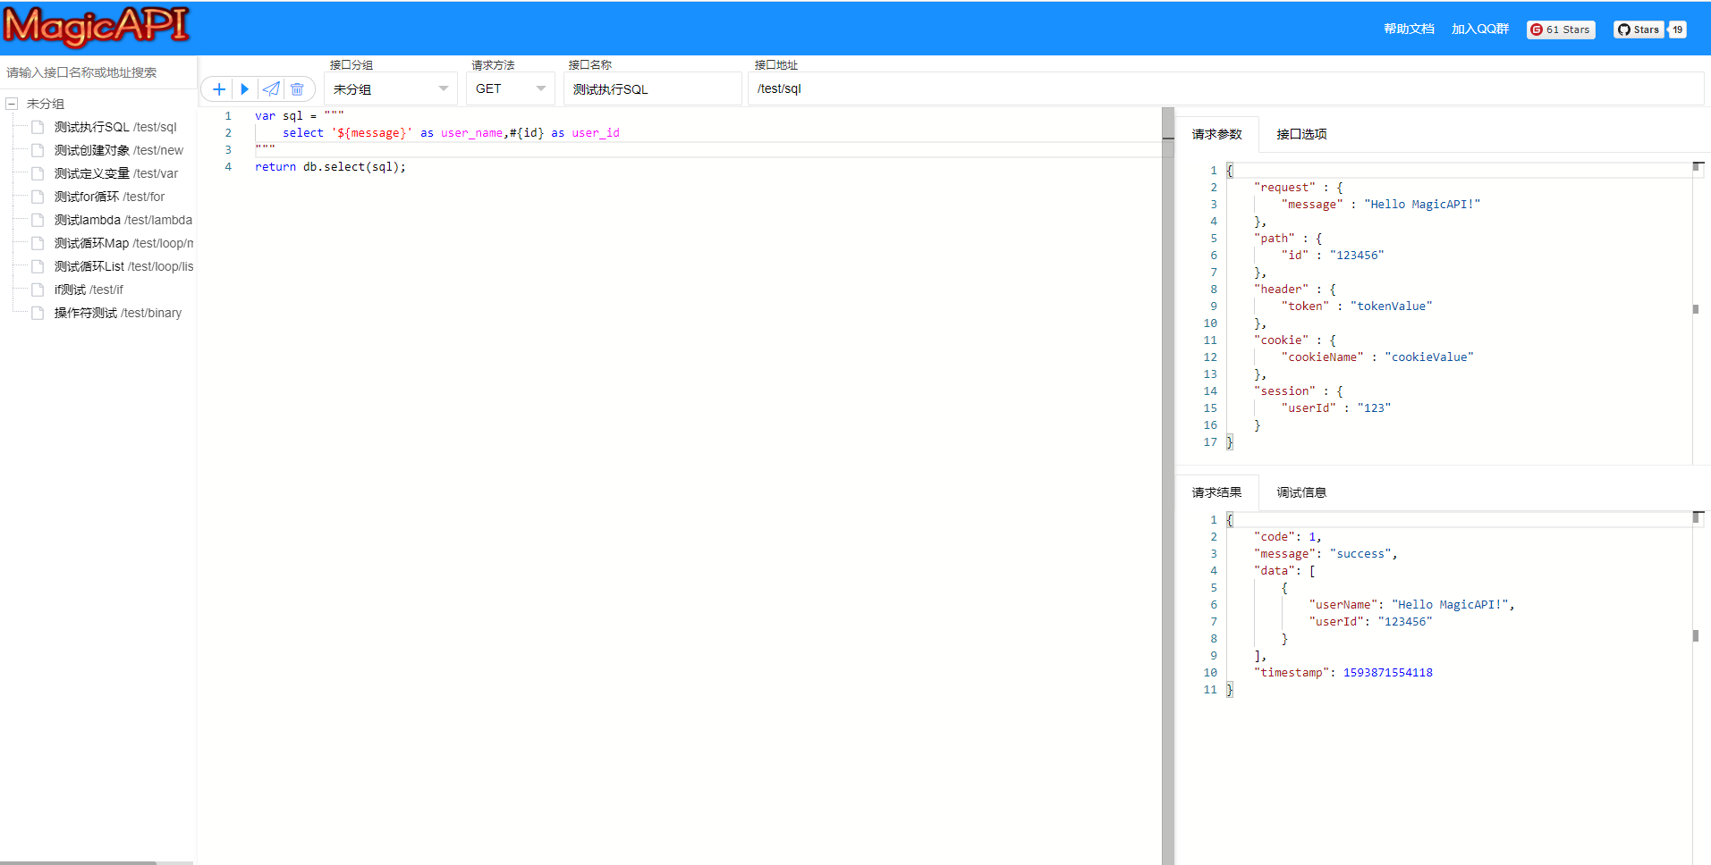Click the Gitee 61 Stars badge
This screenshot has width=1711, height=865.
tap(1561, 29)
